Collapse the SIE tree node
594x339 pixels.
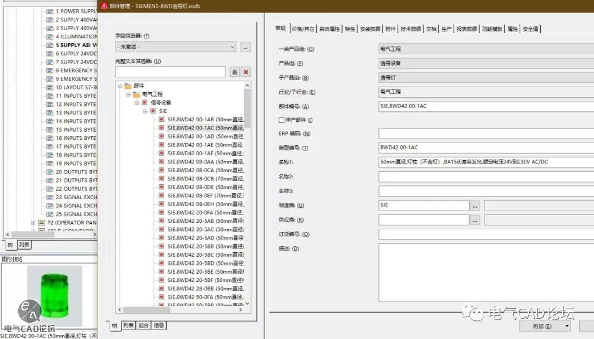coord(145,111)
